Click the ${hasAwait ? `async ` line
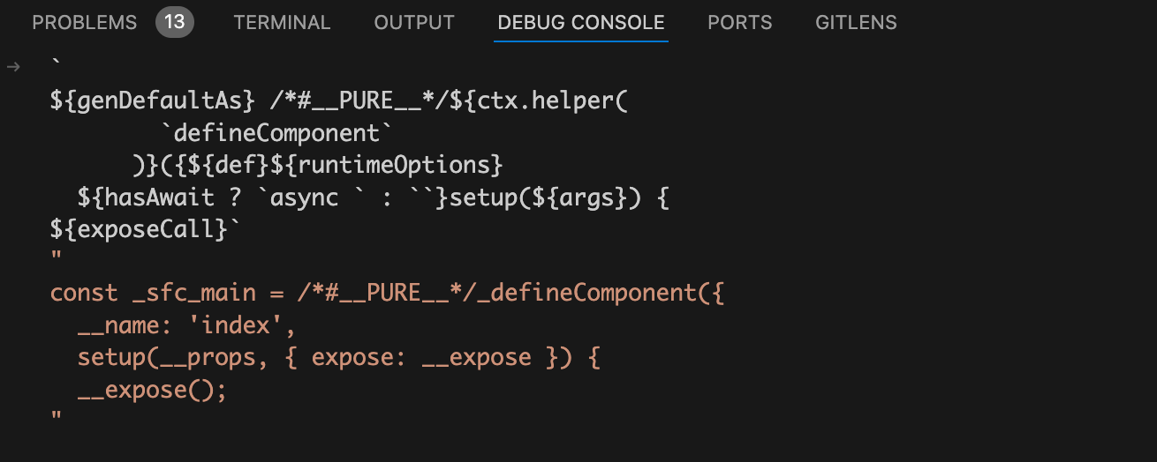The width and height of the screenshot is (1157, 462). pyautogui.click(x=374, y=197)
